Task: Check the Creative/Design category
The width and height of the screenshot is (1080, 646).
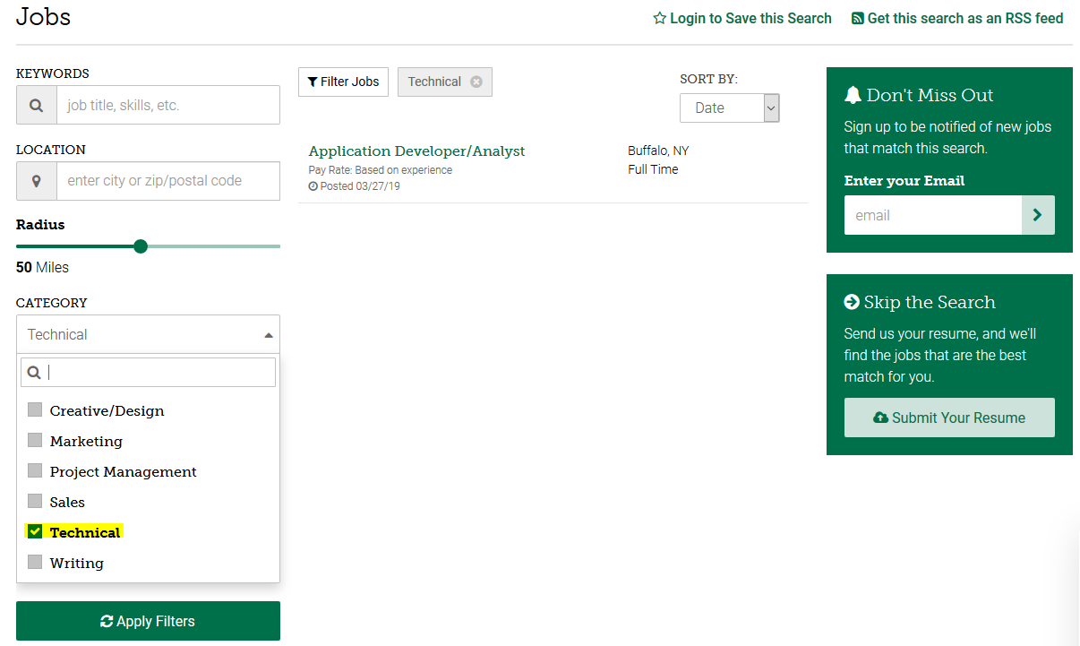Action: pyautogui.click(x=35, y=410)
